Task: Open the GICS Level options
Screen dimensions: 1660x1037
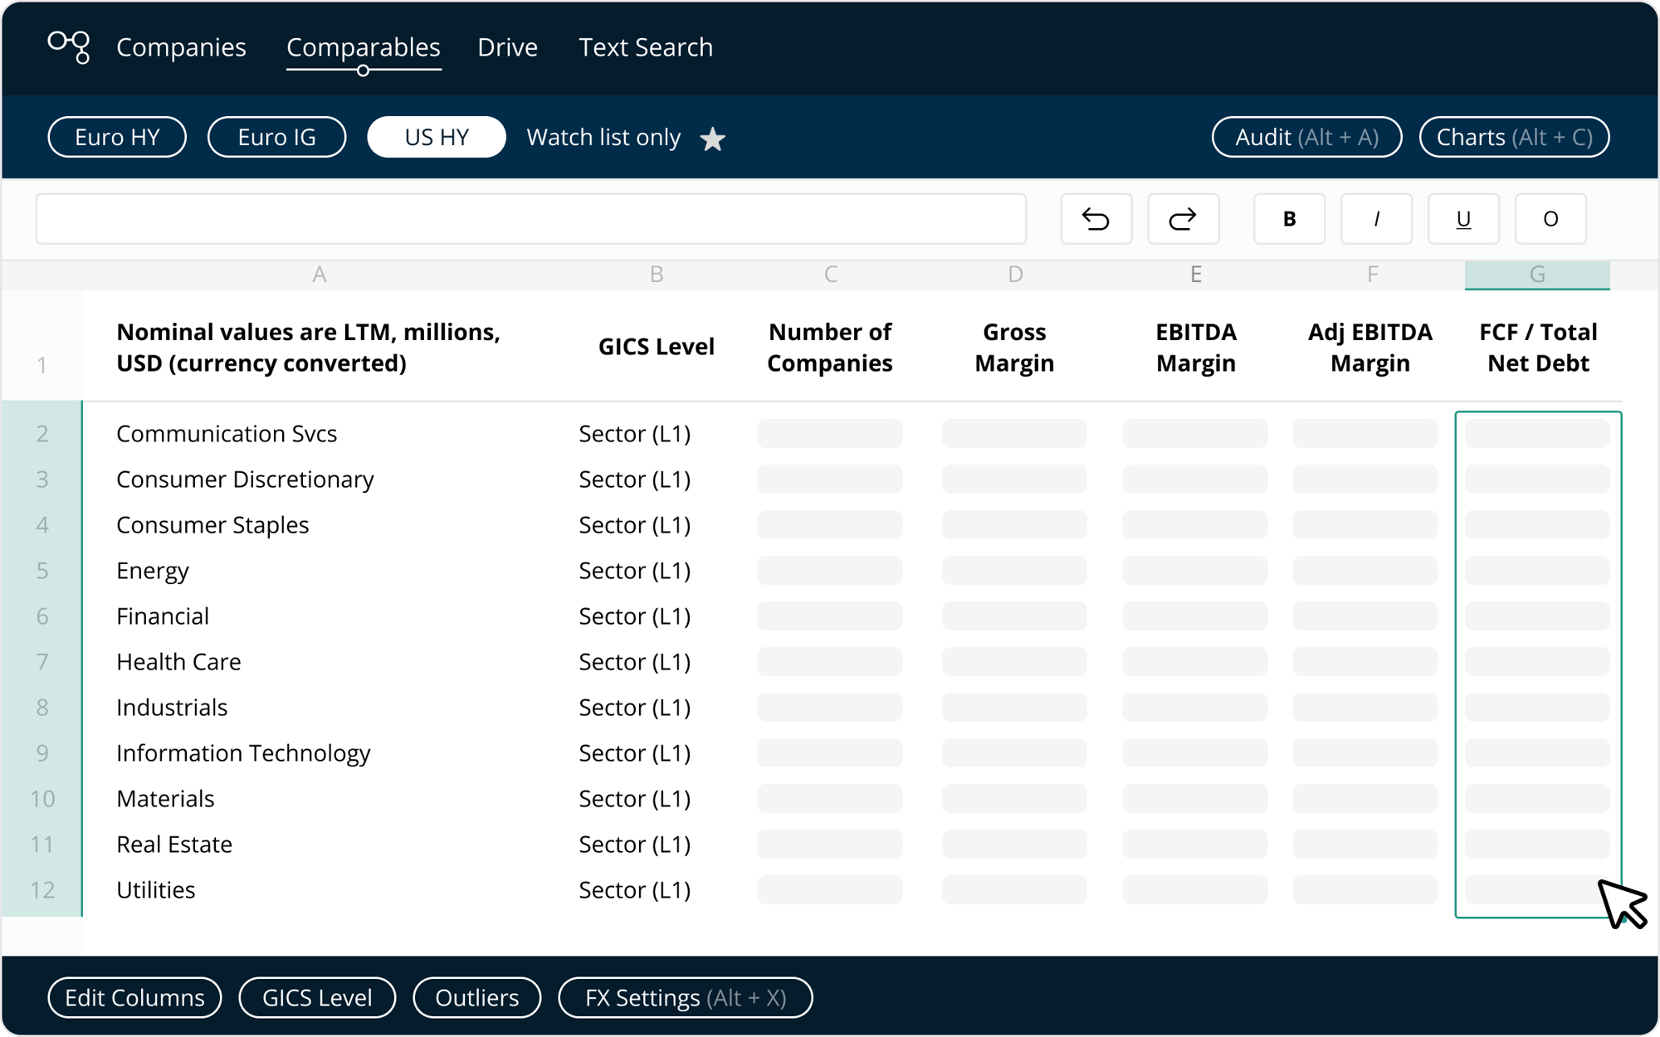Action: (x=317, y=997)
